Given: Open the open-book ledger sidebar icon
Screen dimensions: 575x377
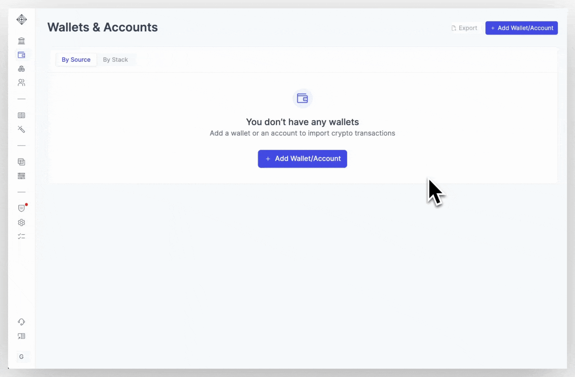Looking at the screenshot, I should [21, 116].
